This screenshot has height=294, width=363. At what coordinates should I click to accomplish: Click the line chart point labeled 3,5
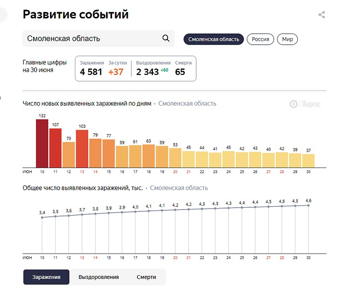[55, 216]
